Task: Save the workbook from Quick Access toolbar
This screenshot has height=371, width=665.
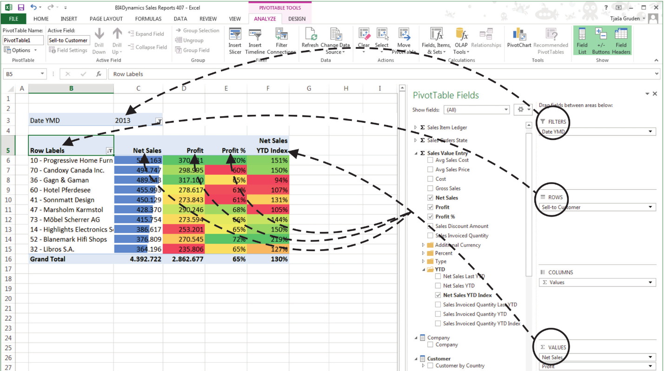Action: 20,7
